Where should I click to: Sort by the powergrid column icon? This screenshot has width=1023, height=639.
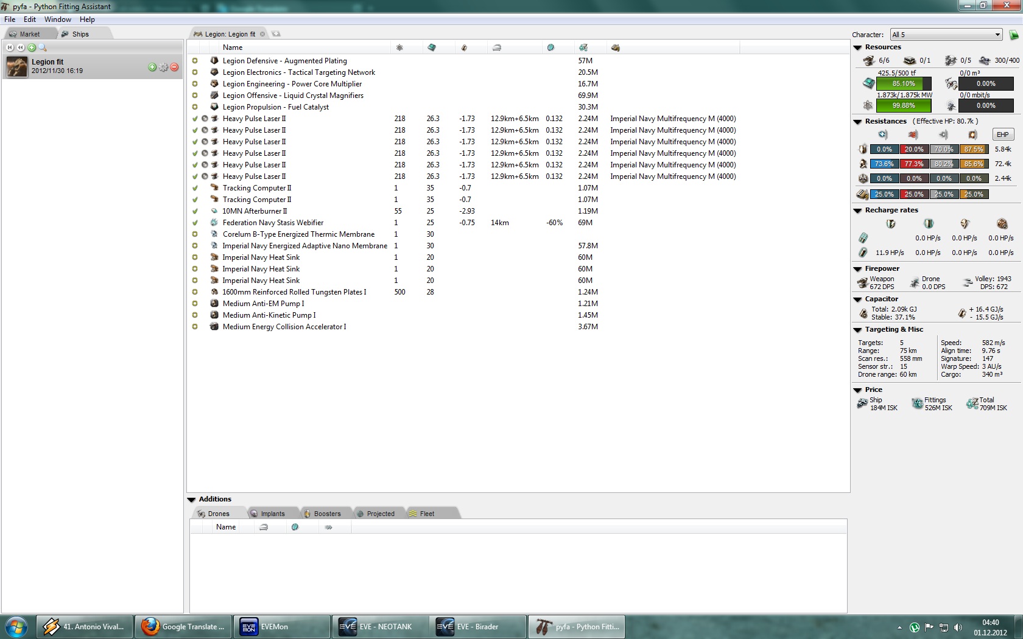[399, 47]
